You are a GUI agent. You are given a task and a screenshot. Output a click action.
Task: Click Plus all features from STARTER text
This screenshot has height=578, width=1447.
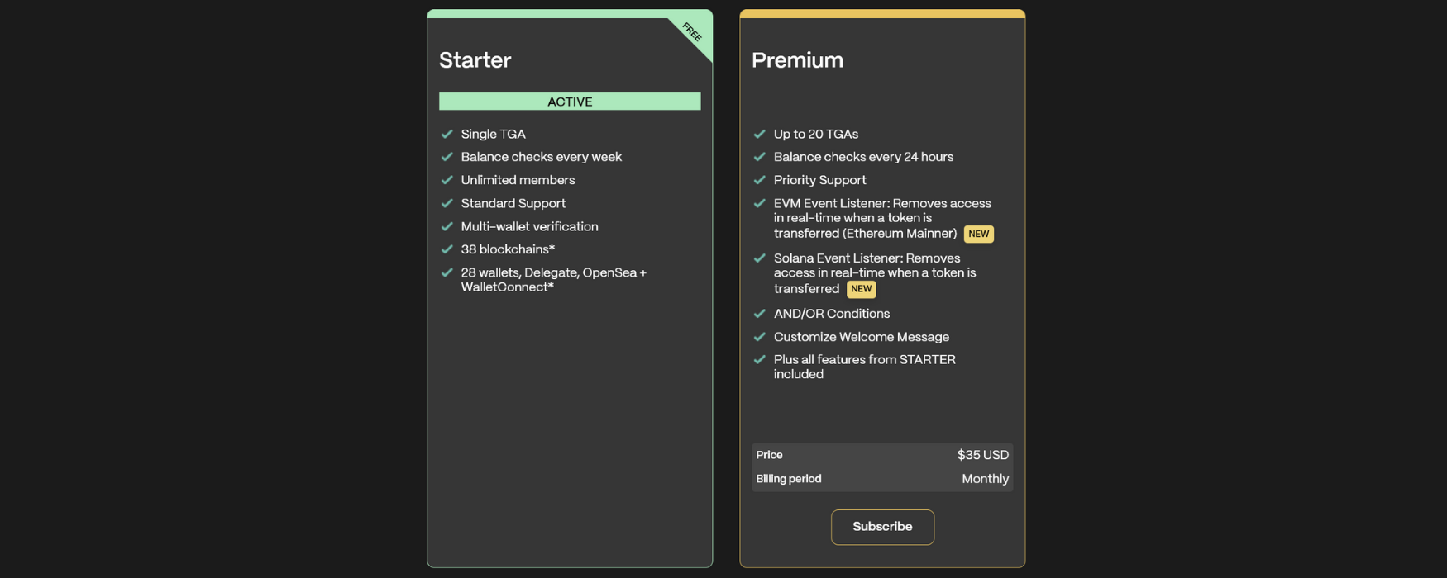pyautogui.click(x=865, y=367)
